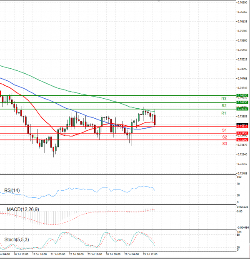Viewport: 250px width, 259px height.
Task: Click the R3 resistance label
Action: point(224,99)
